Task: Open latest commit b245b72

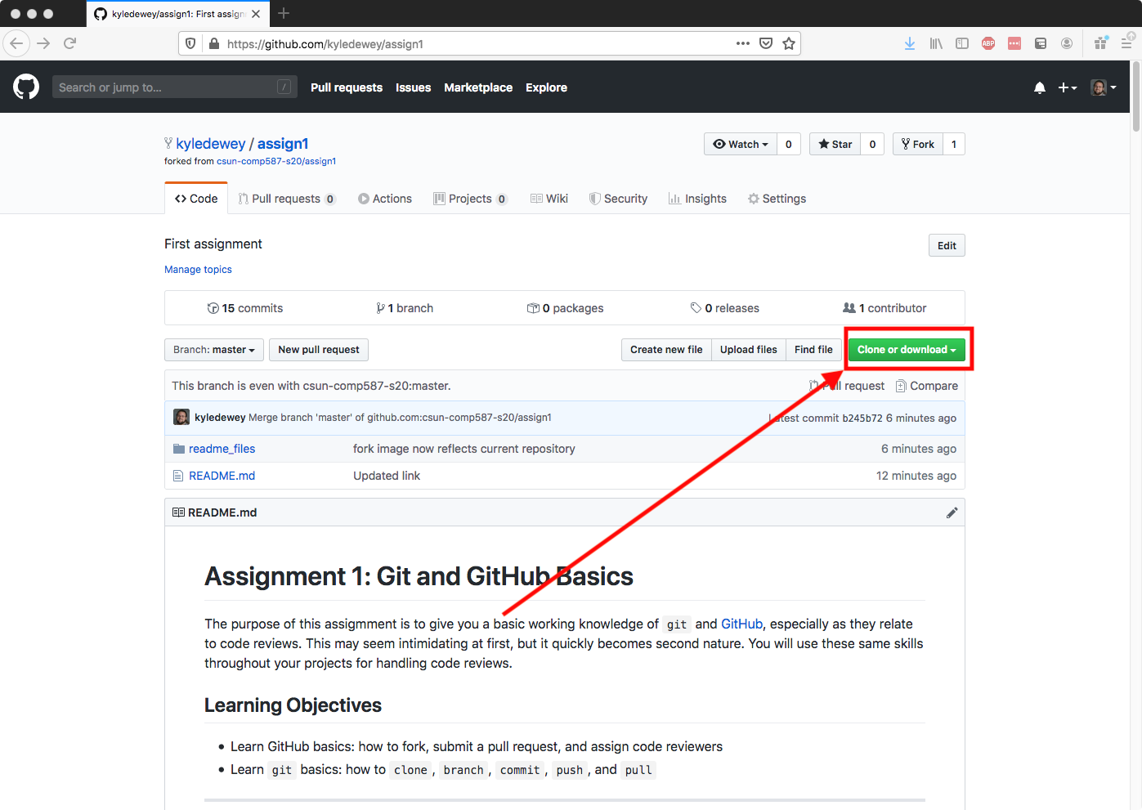Action: 862,418
